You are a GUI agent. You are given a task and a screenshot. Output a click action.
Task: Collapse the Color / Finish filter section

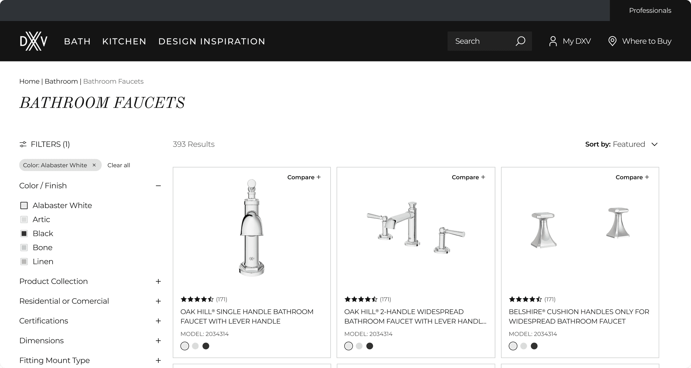[x=158, y=186]
